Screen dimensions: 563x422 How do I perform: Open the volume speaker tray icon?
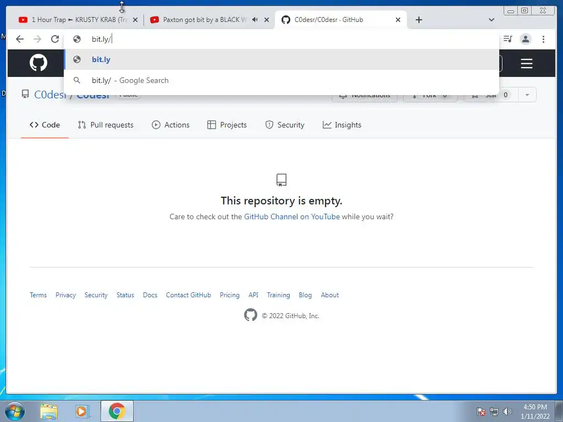coord(507,412)
